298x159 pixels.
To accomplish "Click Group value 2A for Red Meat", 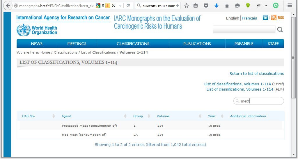I will 136,135.
